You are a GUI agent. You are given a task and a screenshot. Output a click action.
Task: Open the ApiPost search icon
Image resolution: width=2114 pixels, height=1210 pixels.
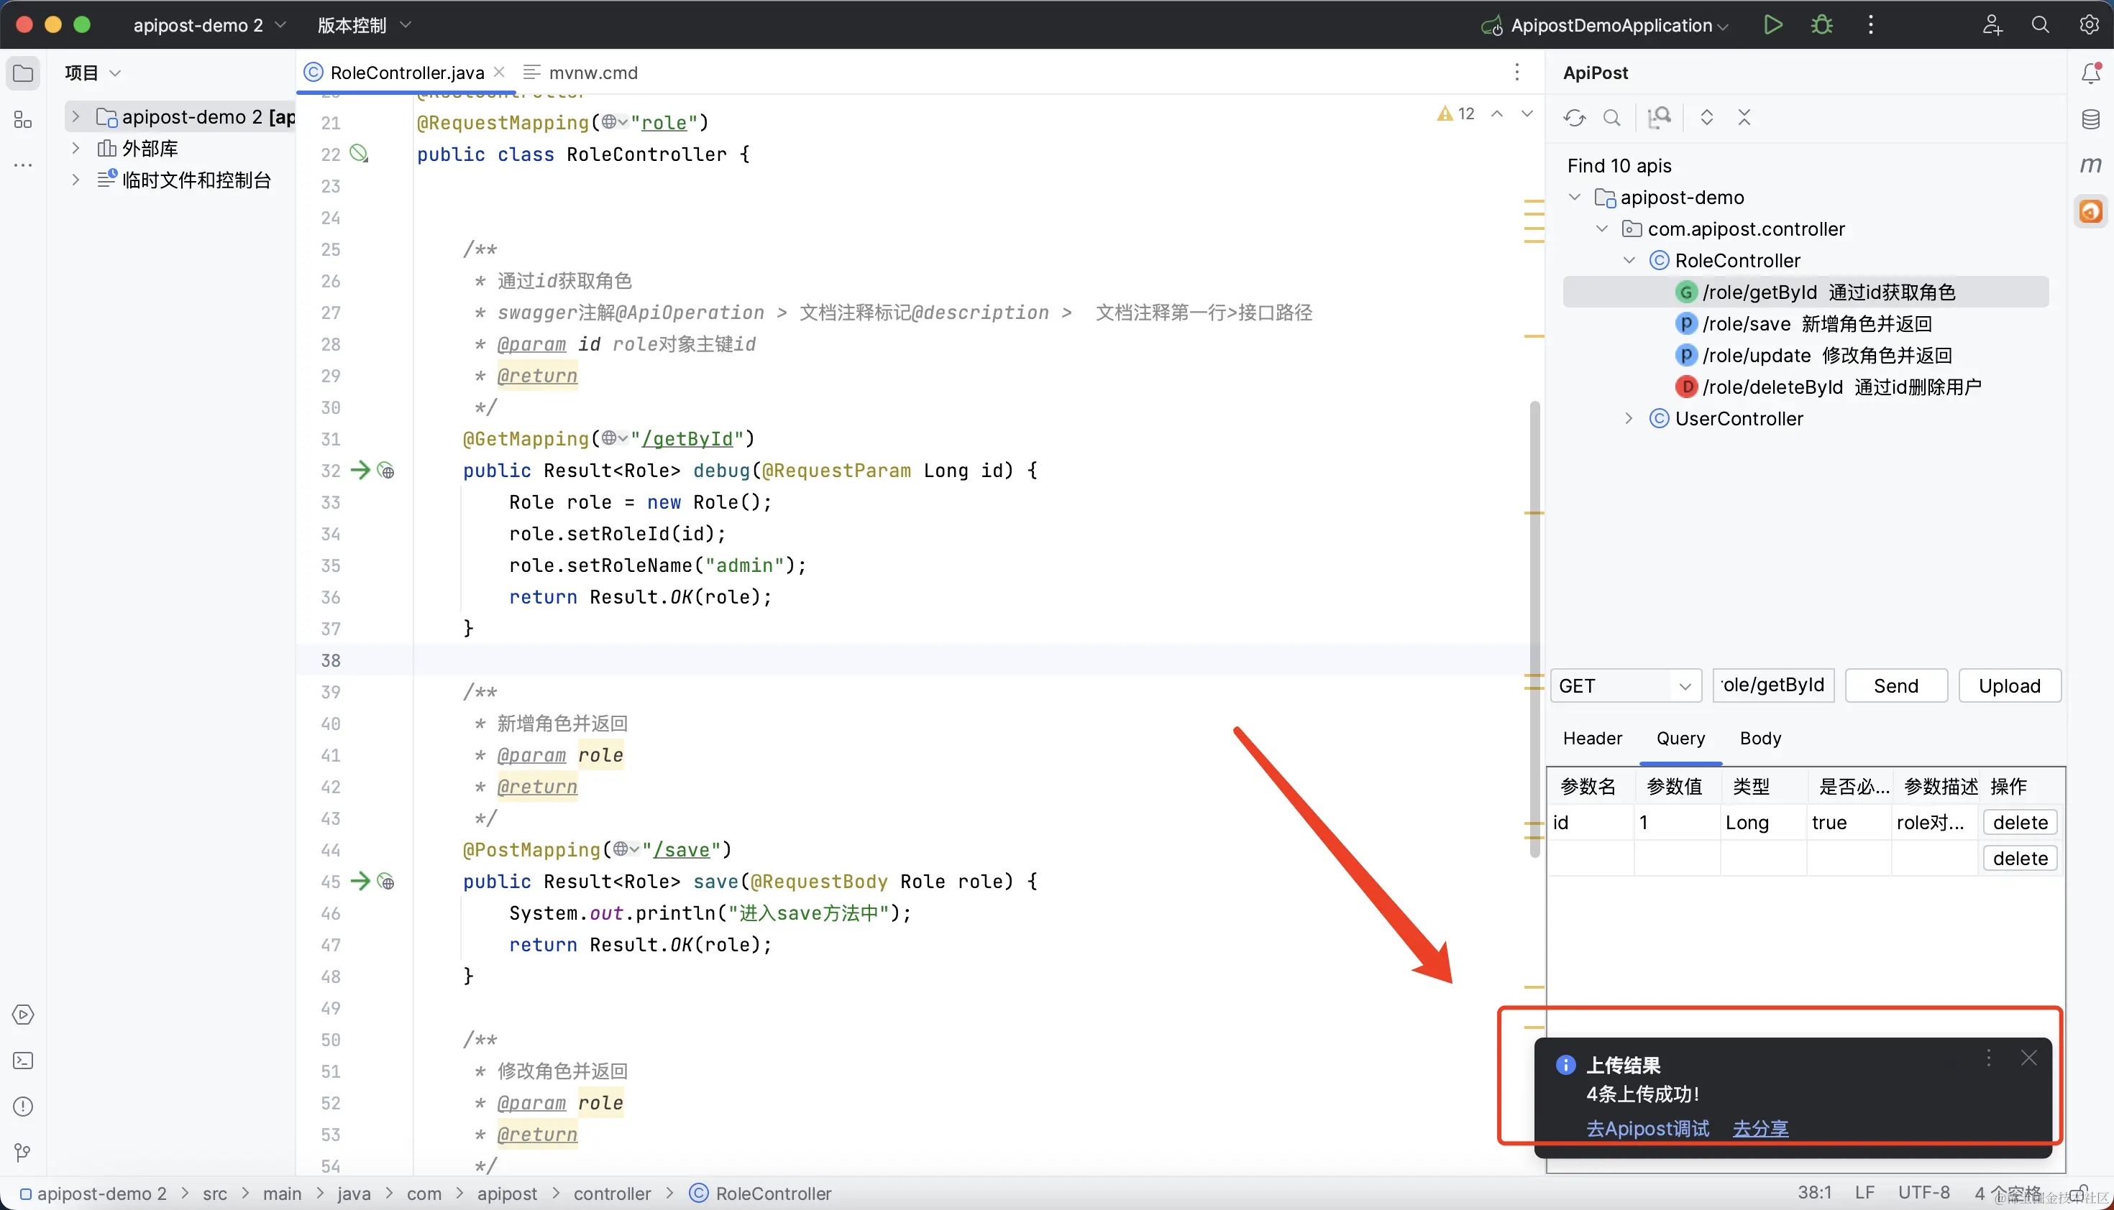coord(1611,117)
